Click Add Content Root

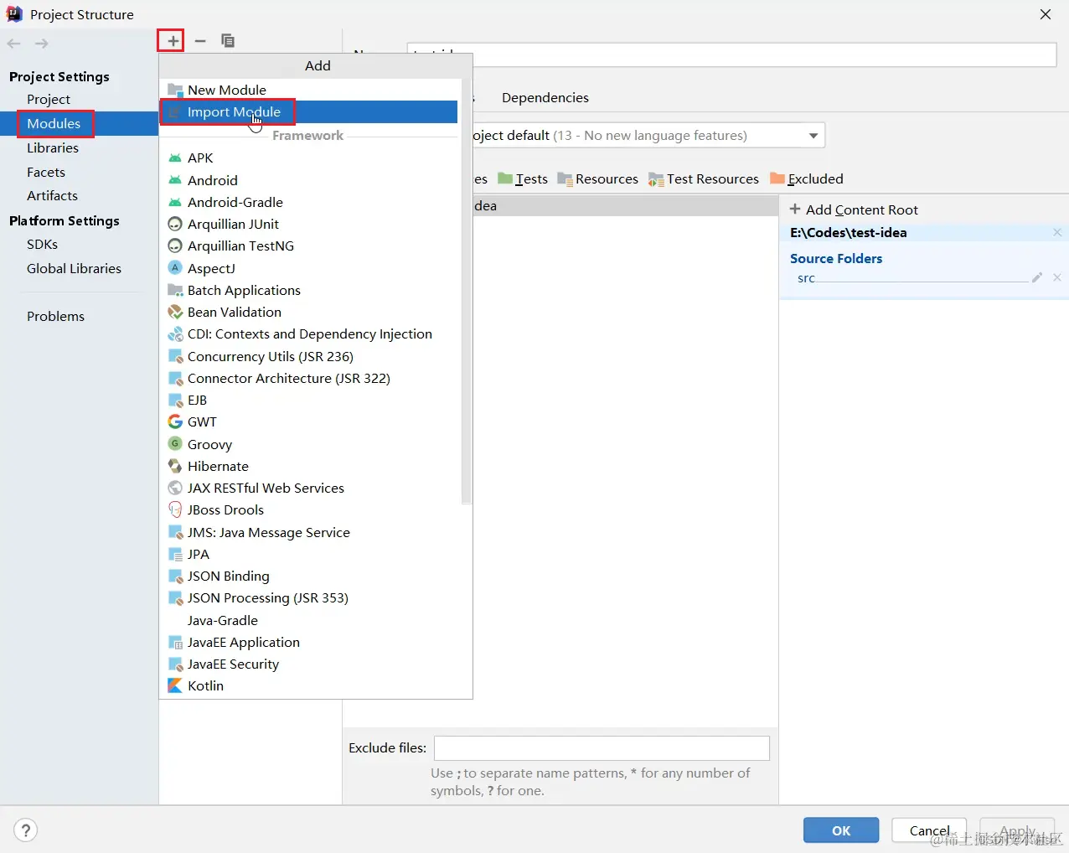tap(854, 209)
